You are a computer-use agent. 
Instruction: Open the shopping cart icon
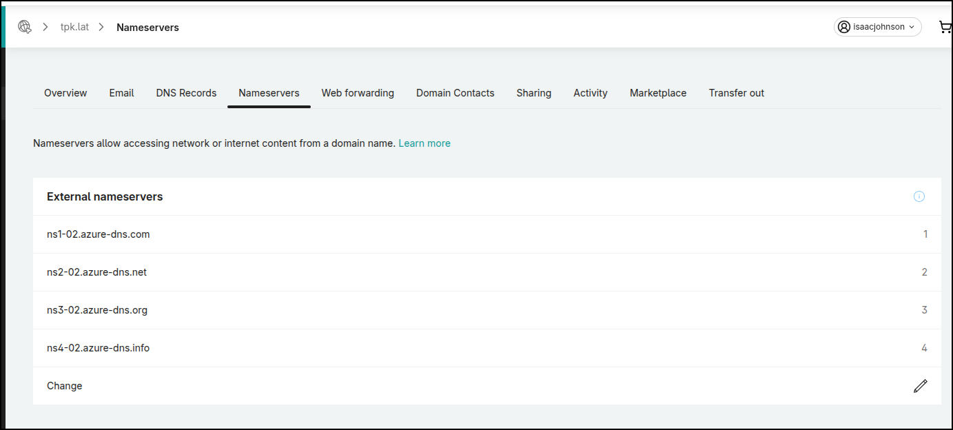pos(945,27)
